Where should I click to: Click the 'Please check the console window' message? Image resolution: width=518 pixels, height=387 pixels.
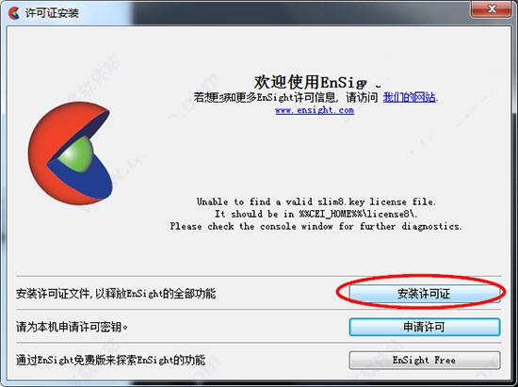click(x=316, y=227)
